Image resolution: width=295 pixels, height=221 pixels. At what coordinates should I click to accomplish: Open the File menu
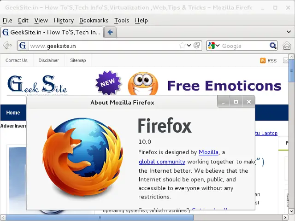(x=7, y=20)
